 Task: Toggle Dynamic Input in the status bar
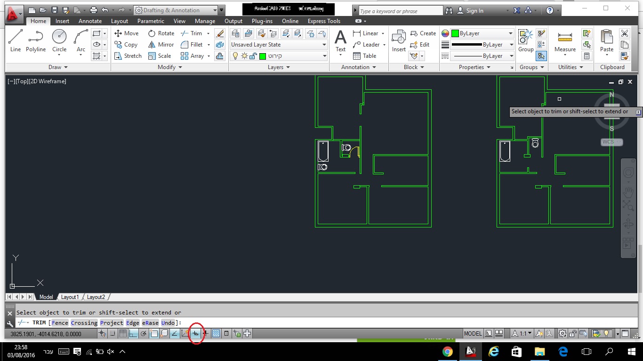(x=195, y=334)
